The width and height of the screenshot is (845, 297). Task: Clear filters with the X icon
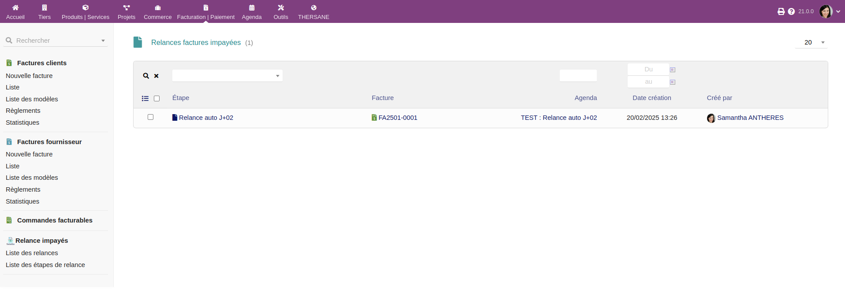click(156, 76)
